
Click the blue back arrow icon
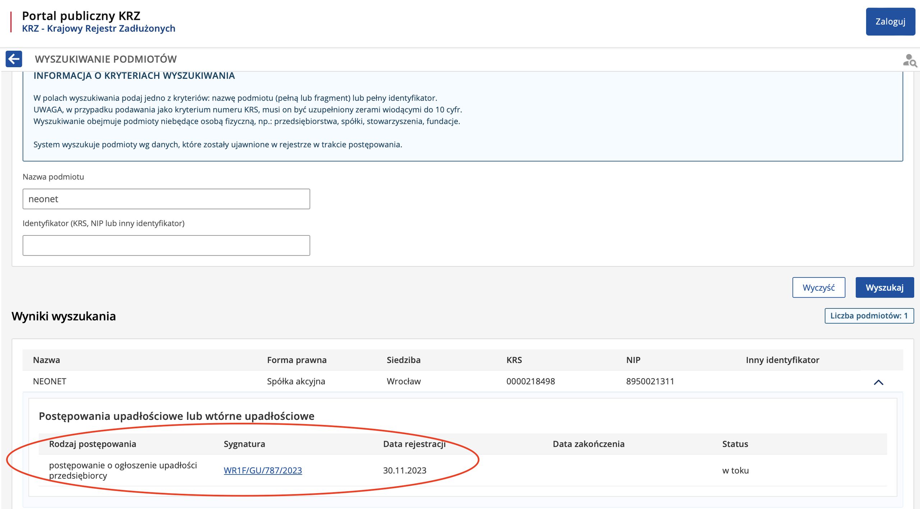[x=14, y=59]
